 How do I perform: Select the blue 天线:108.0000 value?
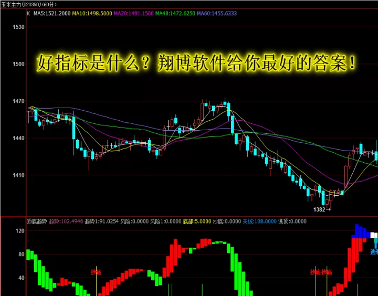tap(259, 221)
